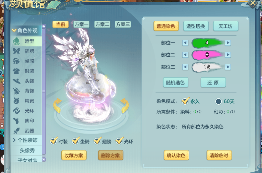The width and height of the screenshot is (262, 173).
Task: Select the 头饰 hat icon
Action: click(x=17, y=81)
